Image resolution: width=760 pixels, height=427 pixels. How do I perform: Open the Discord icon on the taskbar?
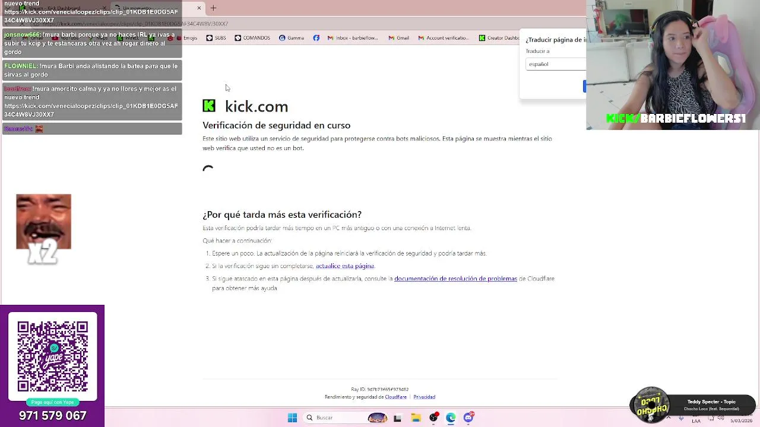(x=468, y=418)
